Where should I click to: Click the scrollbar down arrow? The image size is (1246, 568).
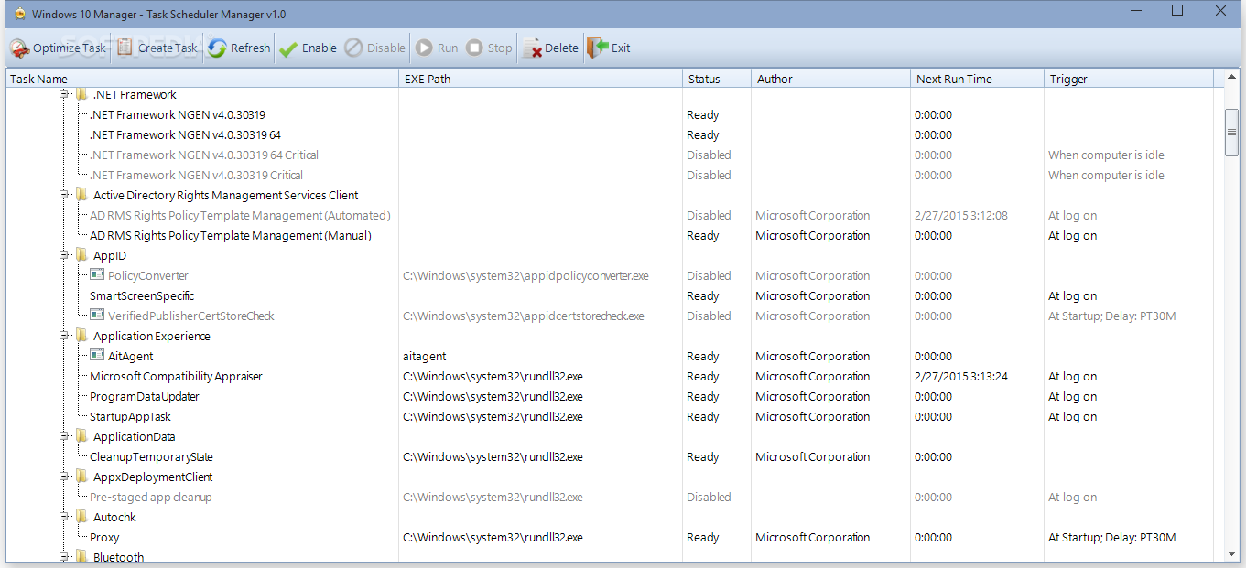tap(1231, 553)
